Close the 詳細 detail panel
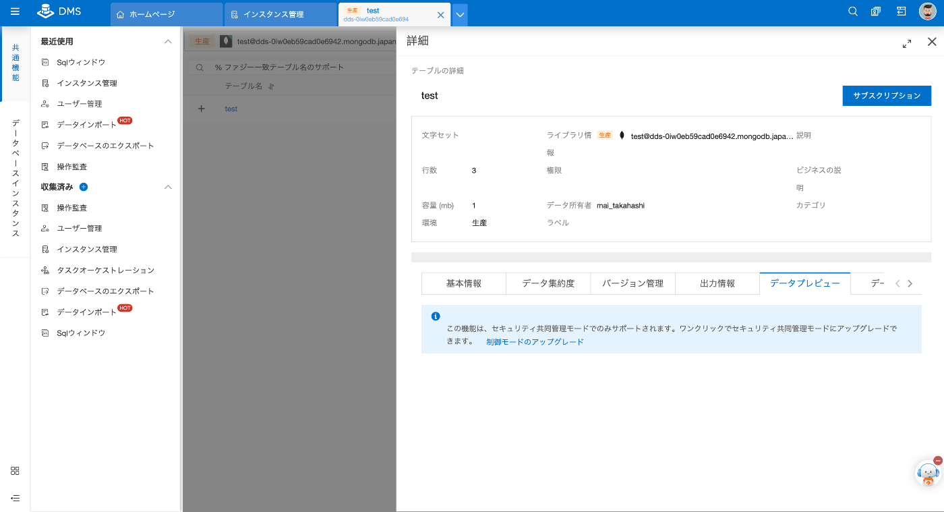 pyautogui.click(x=932, y=42)
